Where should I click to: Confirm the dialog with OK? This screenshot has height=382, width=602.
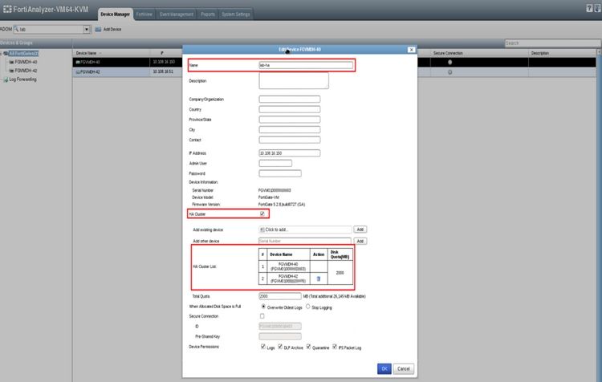click(x=384, y=368)
